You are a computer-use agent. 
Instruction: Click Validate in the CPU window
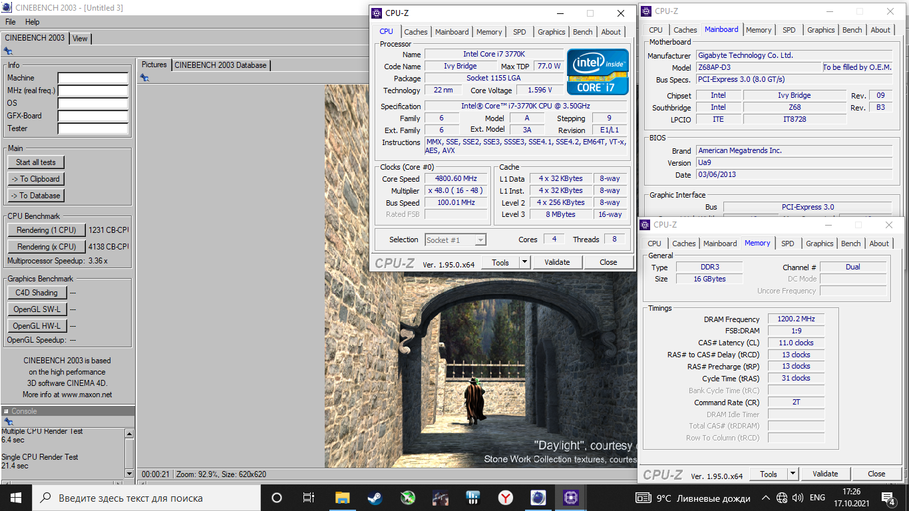(x=557, y=262)
